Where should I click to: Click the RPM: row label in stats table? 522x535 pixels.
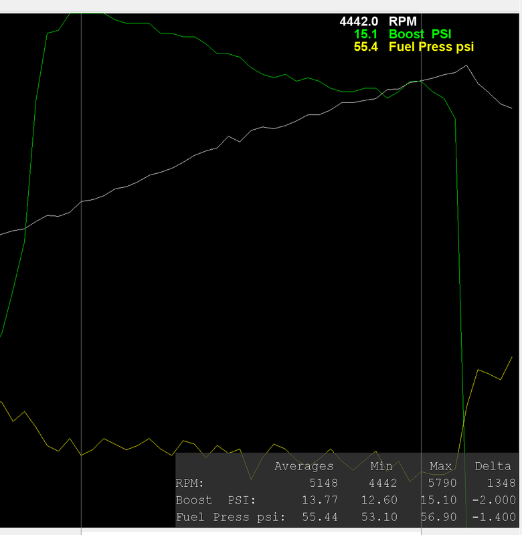189,483
